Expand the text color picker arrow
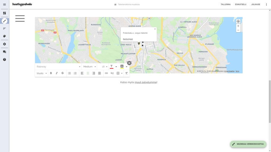This screenshot has width=271, height=152. [x=116, y=67]
